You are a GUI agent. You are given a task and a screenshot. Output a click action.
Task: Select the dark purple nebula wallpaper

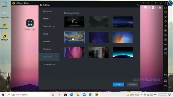click(98, 37)
